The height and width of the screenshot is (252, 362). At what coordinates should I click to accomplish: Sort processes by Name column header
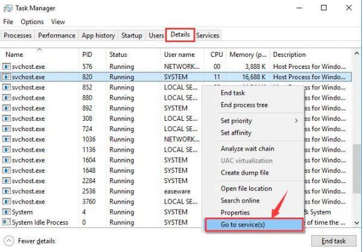(x=14, y=54)
